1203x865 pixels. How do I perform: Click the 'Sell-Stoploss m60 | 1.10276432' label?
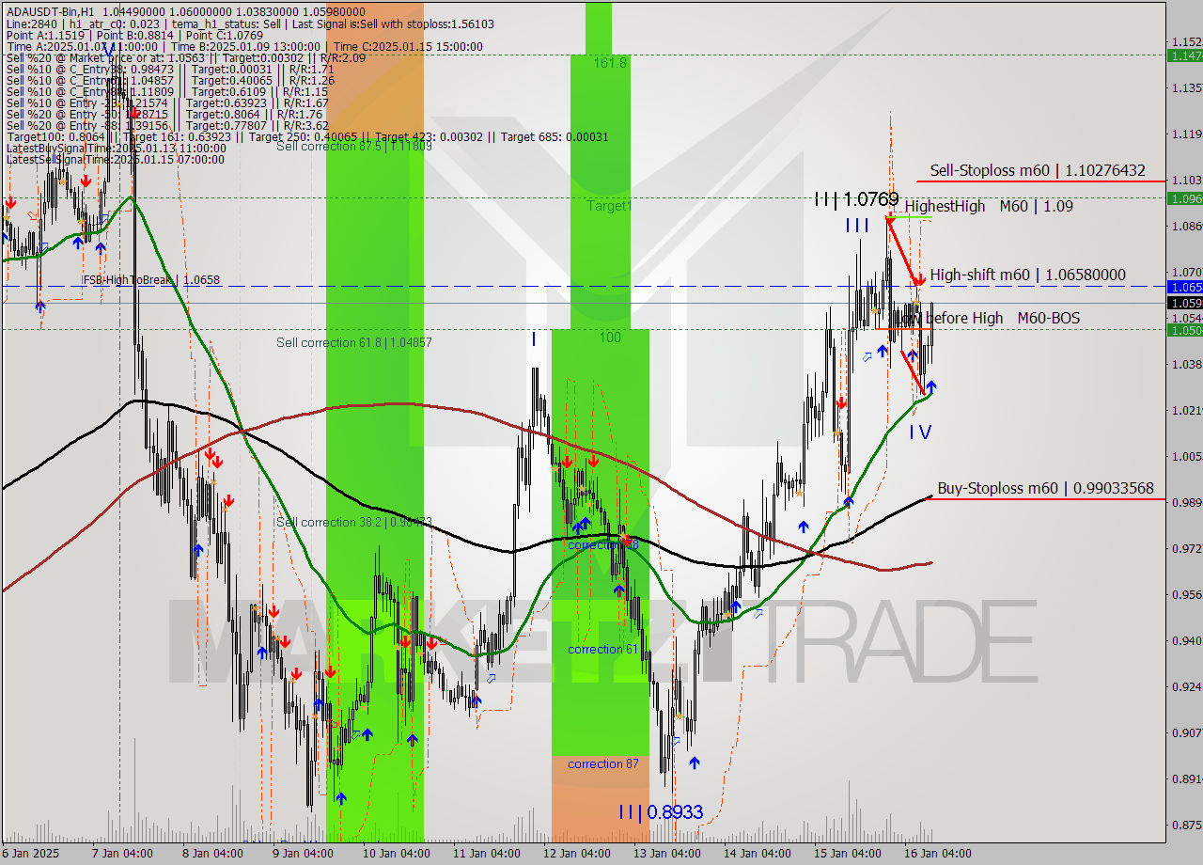click(x=1038, y=170)
